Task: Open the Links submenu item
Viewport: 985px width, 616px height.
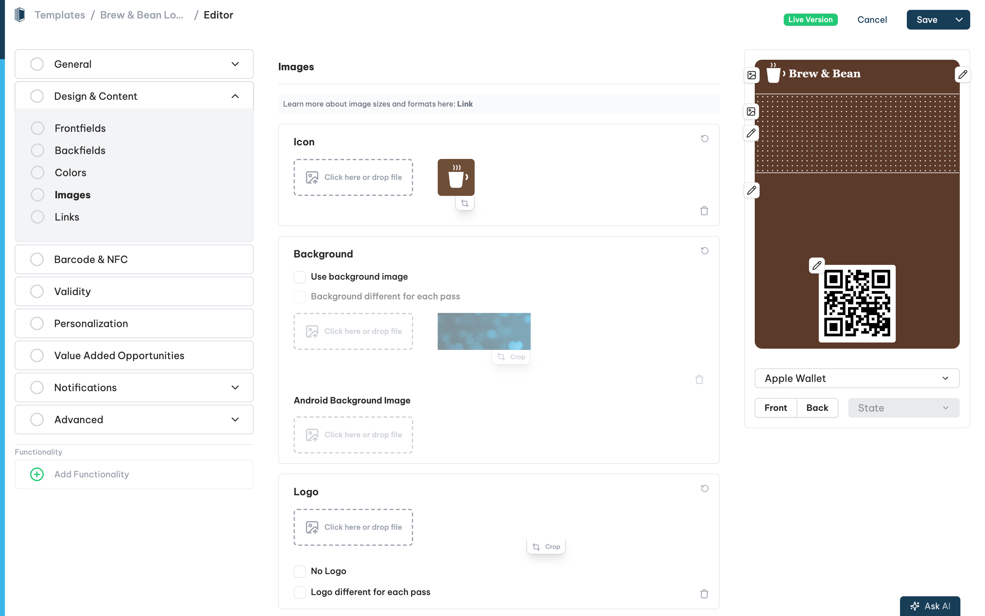Action: coord(67,217)
